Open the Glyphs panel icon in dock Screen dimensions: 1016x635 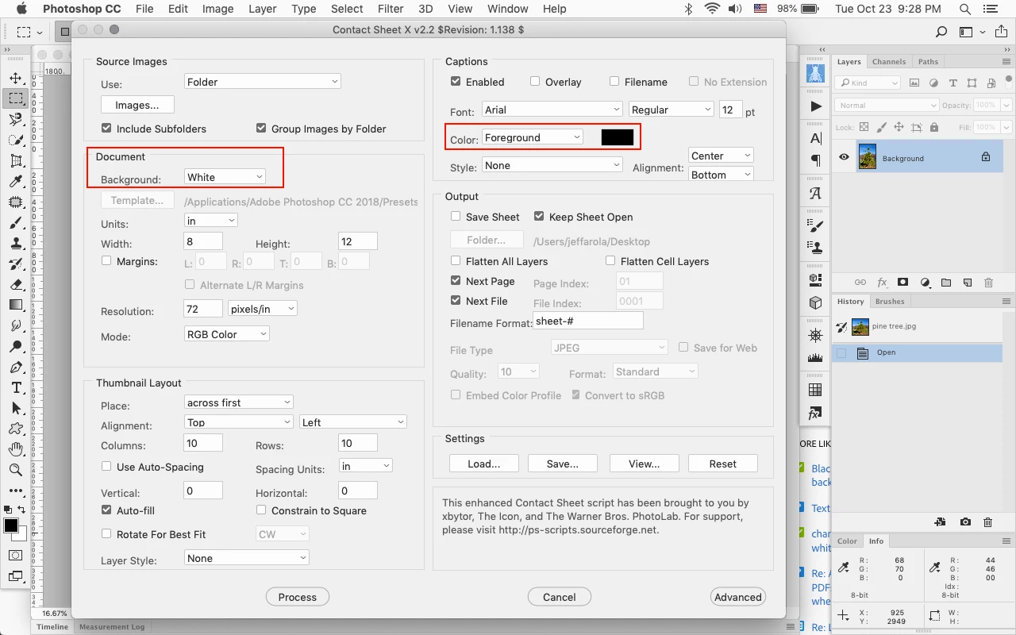[x=815, y=193]
